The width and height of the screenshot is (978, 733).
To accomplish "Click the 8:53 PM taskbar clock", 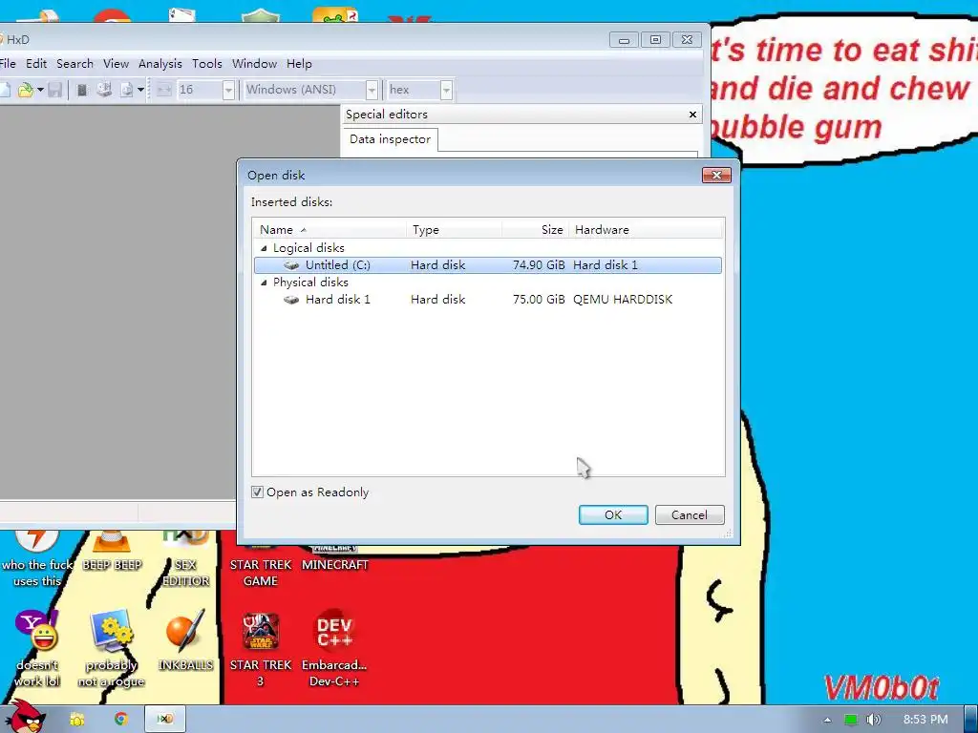I will (x=925, y=720).
